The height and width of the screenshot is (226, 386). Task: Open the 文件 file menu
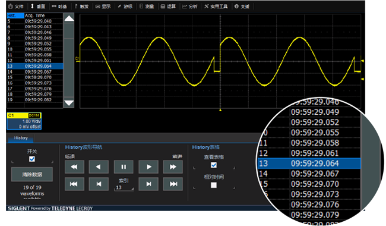point(16,7)
